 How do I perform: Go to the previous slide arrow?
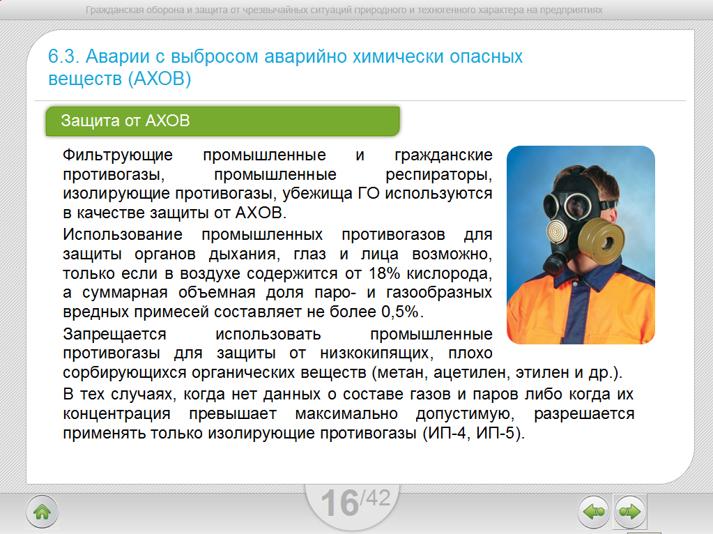(x=593, y=513)
